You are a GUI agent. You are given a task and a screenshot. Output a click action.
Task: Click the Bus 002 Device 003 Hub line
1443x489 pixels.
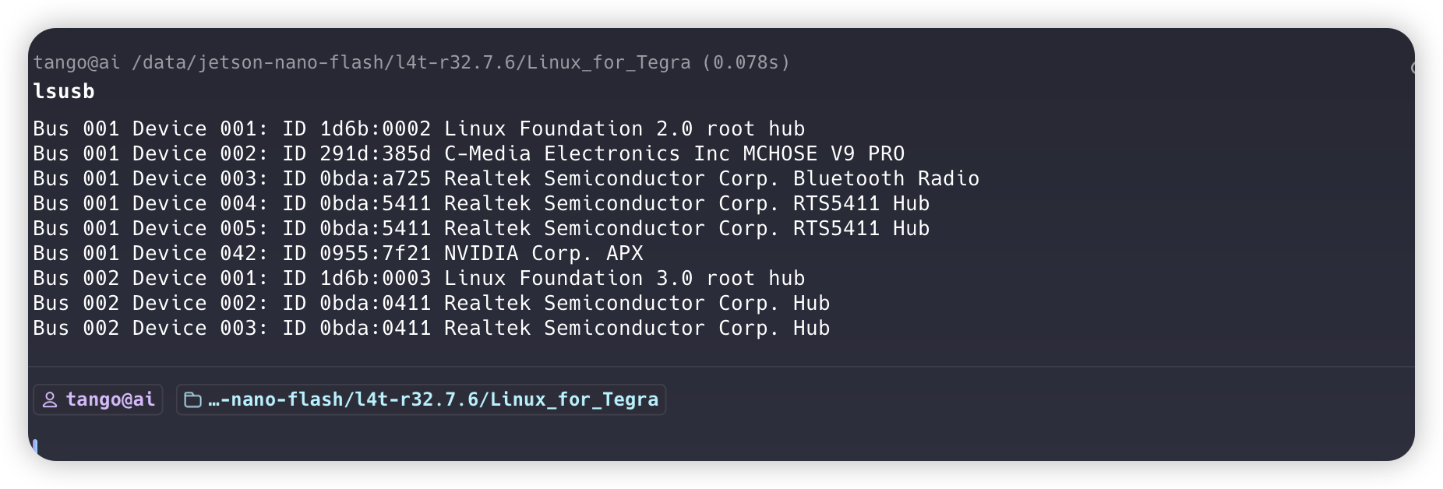coord(432,328)
